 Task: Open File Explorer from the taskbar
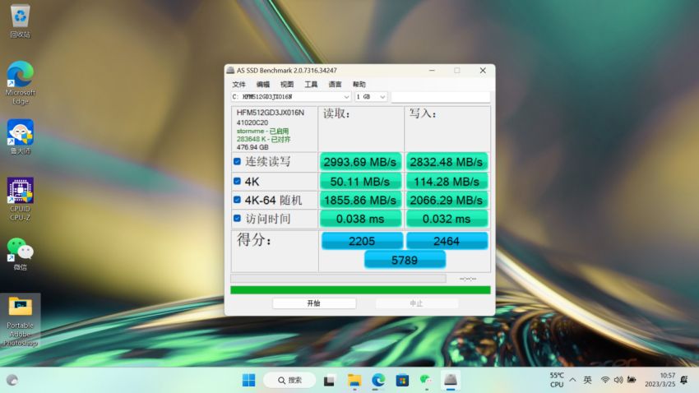point(354,380)
